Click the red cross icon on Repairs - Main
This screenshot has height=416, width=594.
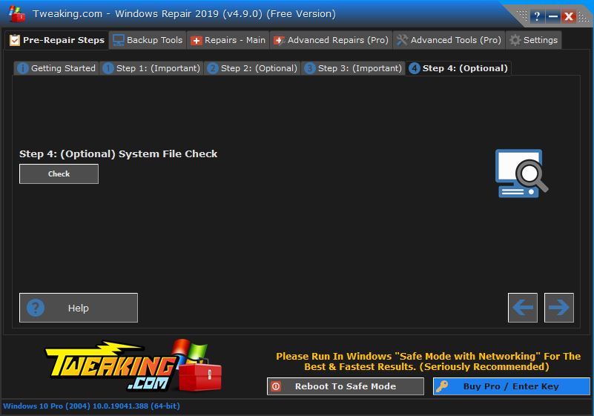197,41
